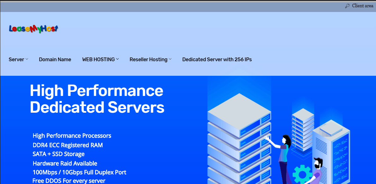Screen dimensions: 376x184
Task: Open Dedicated Server with 256 IPs
Action: point(217,59)
